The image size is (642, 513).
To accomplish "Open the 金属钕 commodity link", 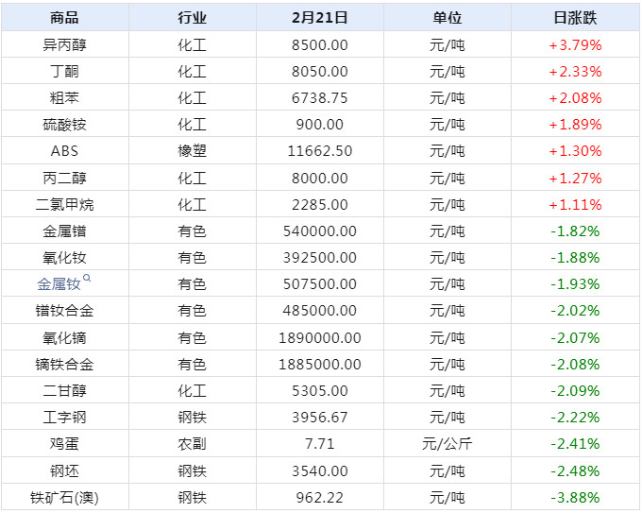I will coord(59,284).
